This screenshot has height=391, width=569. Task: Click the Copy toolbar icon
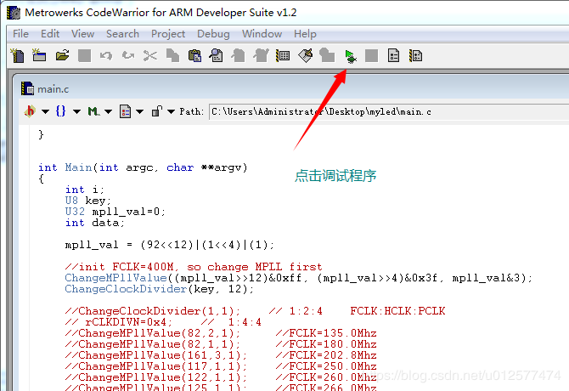click(x=172, y=55)
